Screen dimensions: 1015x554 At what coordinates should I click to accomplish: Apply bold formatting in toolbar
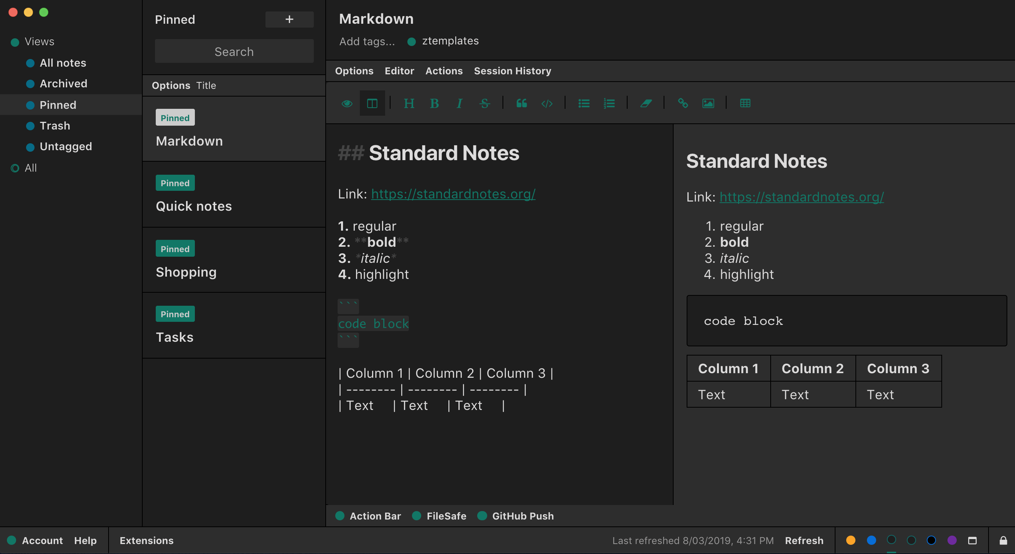point(434,103)
